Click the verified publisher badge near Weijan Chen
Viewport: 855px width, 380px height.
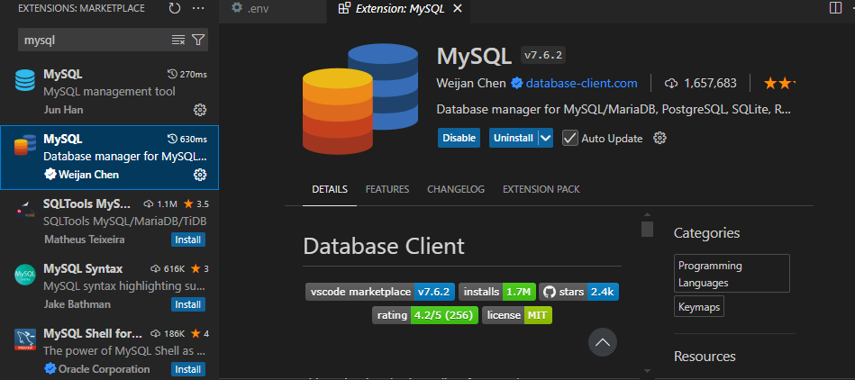516,84
